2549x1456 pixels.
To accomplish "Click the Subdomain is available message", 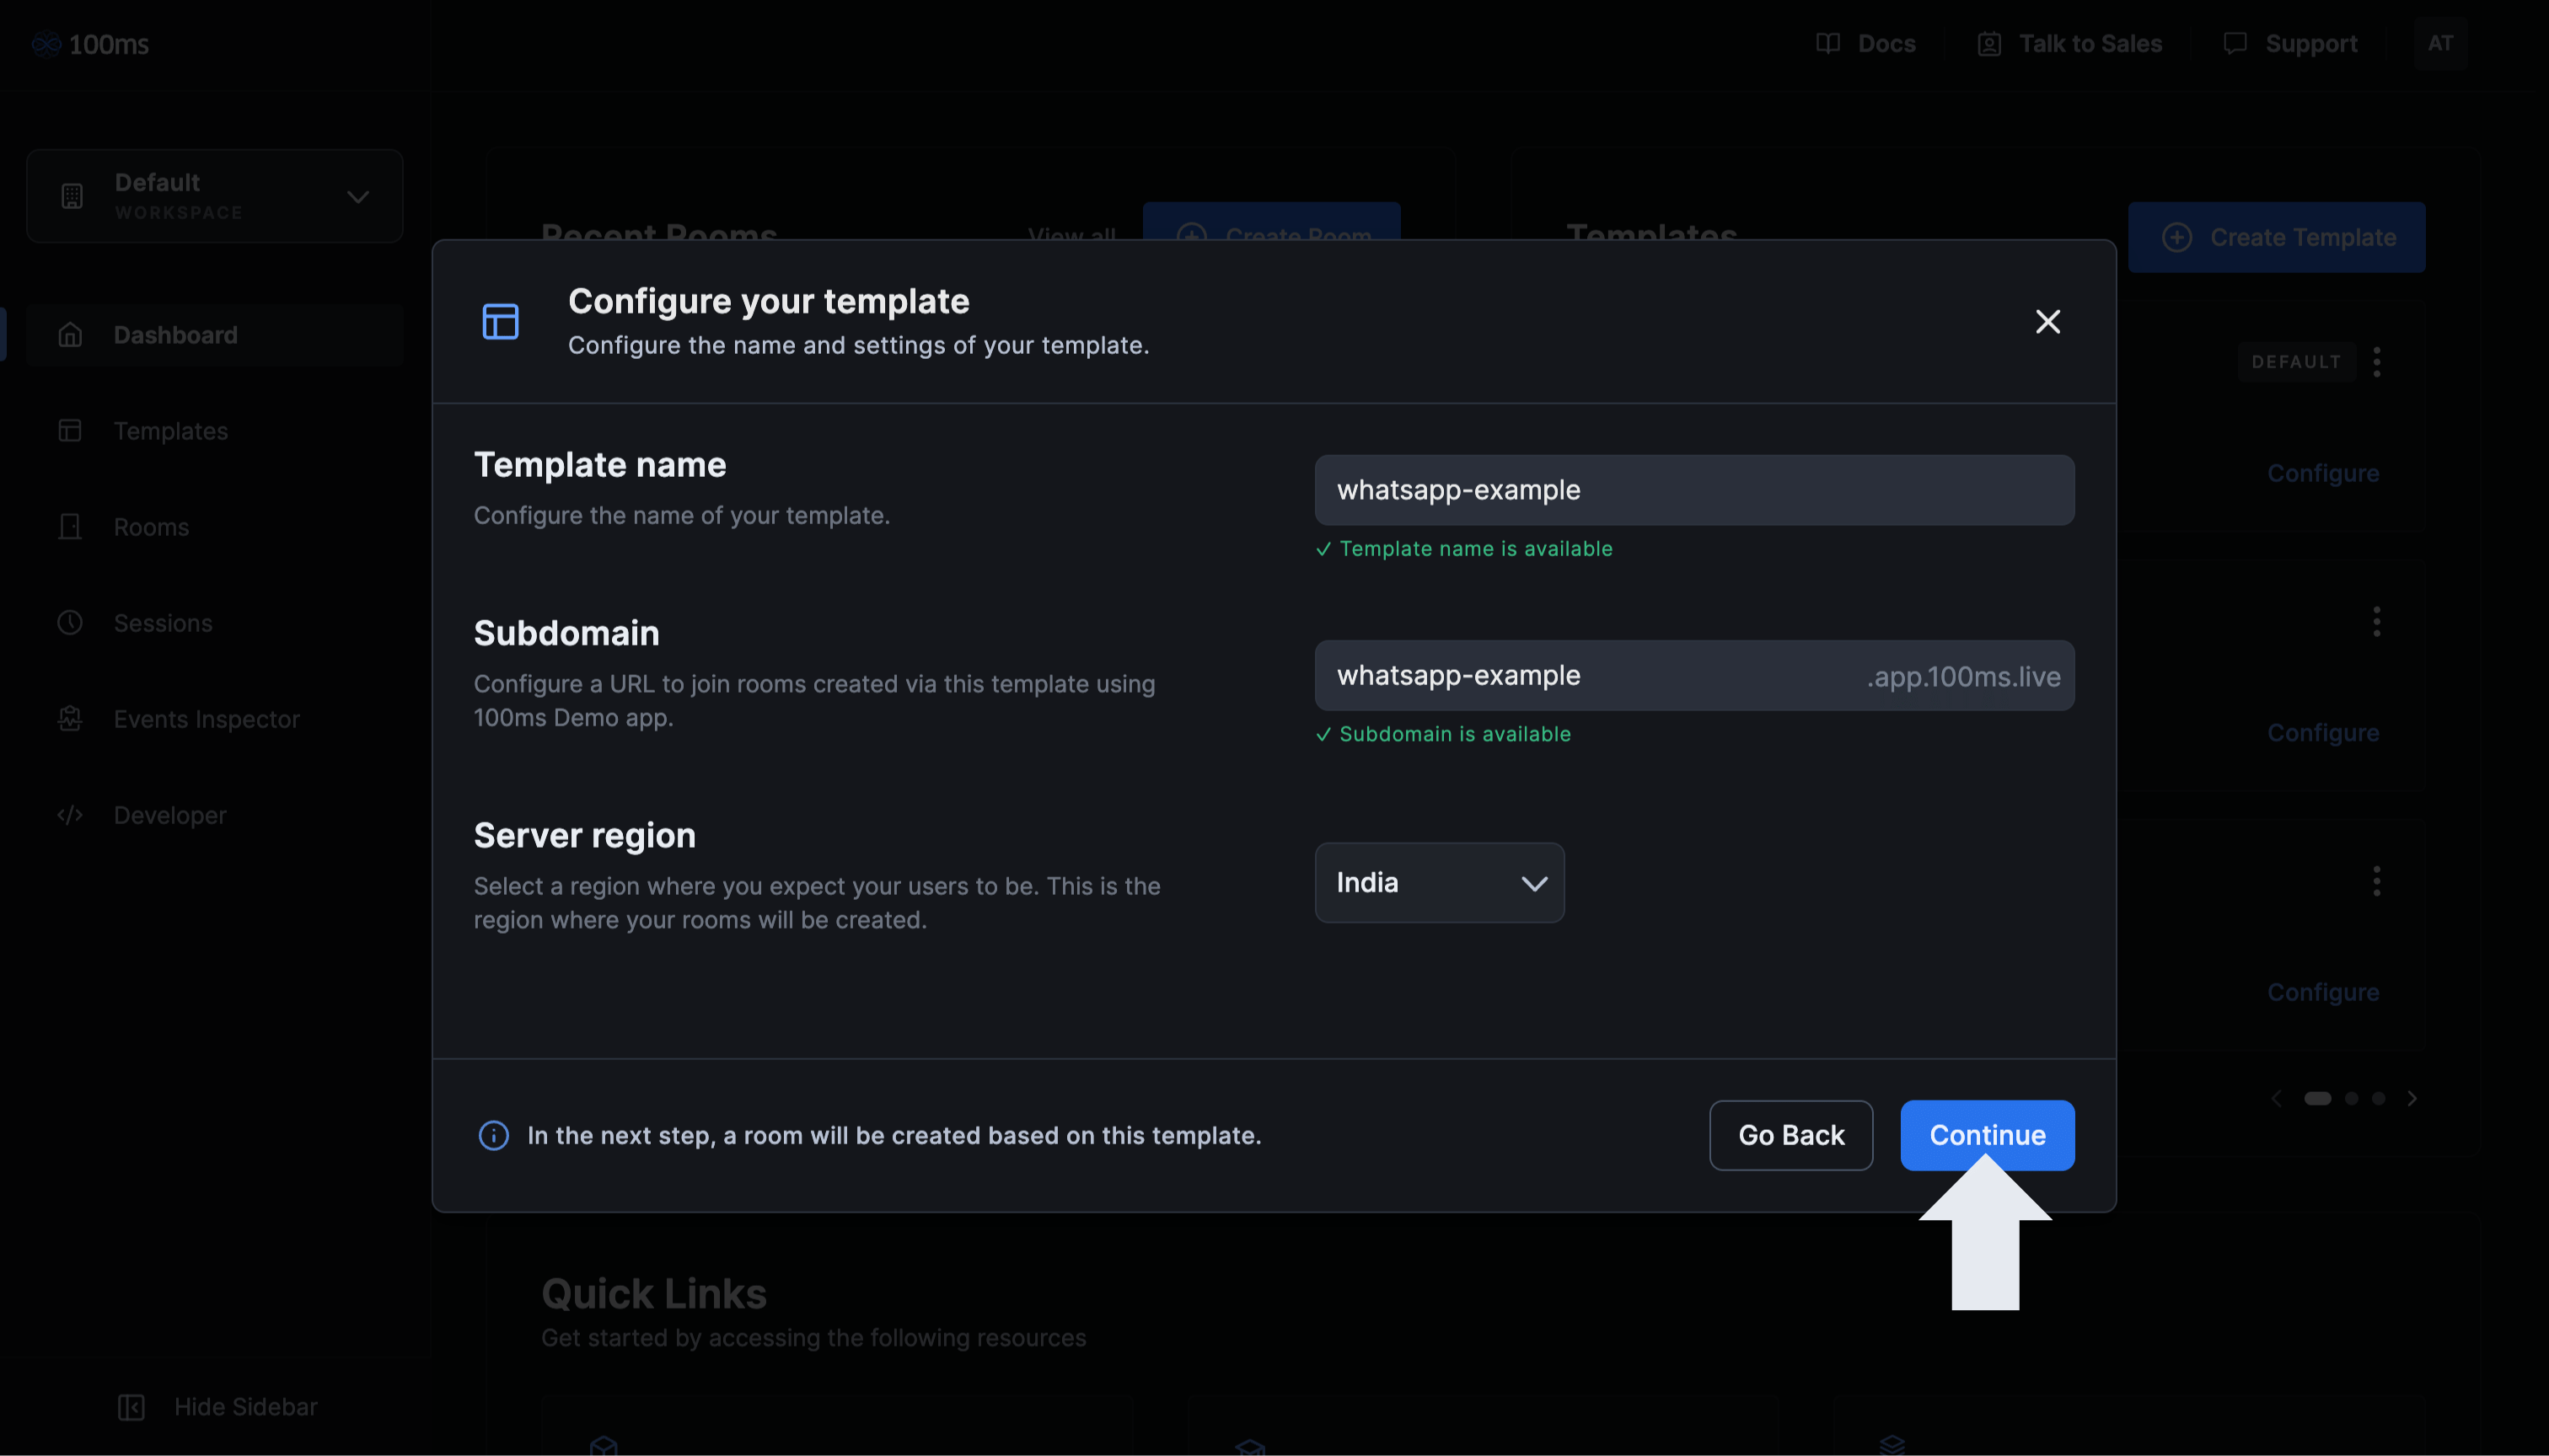I will [x=1442, y=734].
